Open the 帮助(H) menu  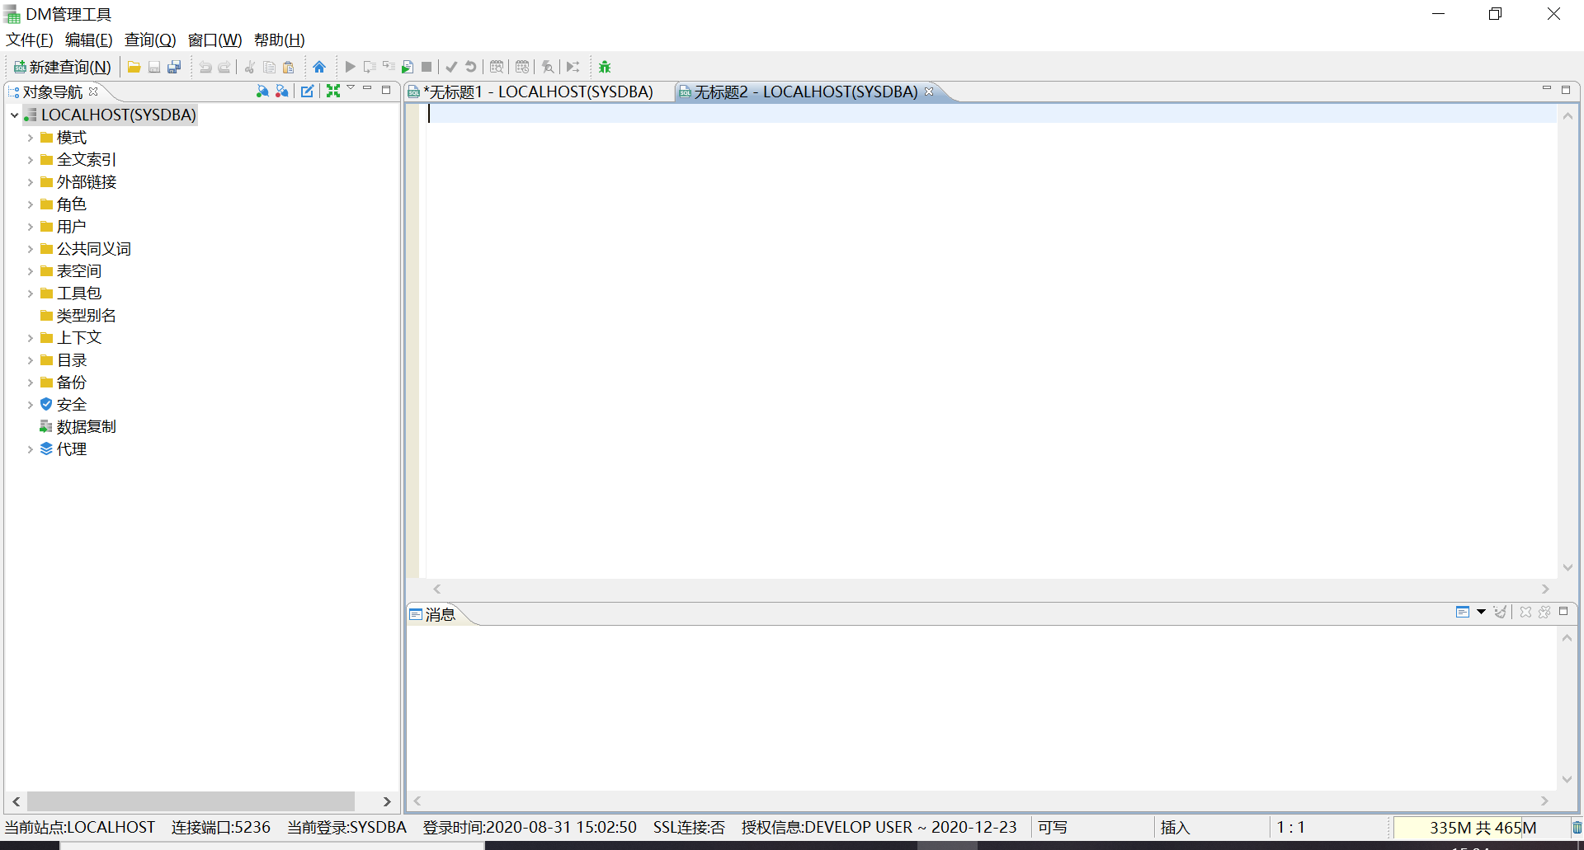(279, 40)
